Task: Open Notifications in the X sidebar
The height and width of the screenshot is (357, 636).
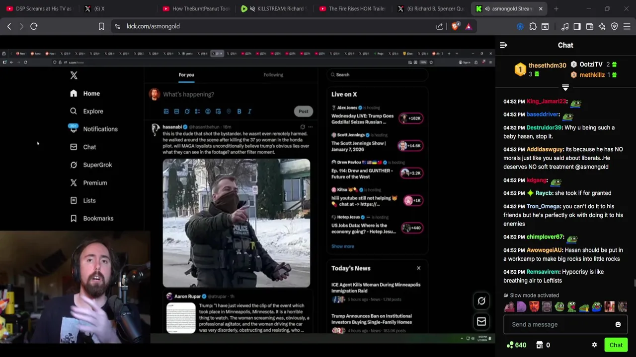Action: coord(94,129)
